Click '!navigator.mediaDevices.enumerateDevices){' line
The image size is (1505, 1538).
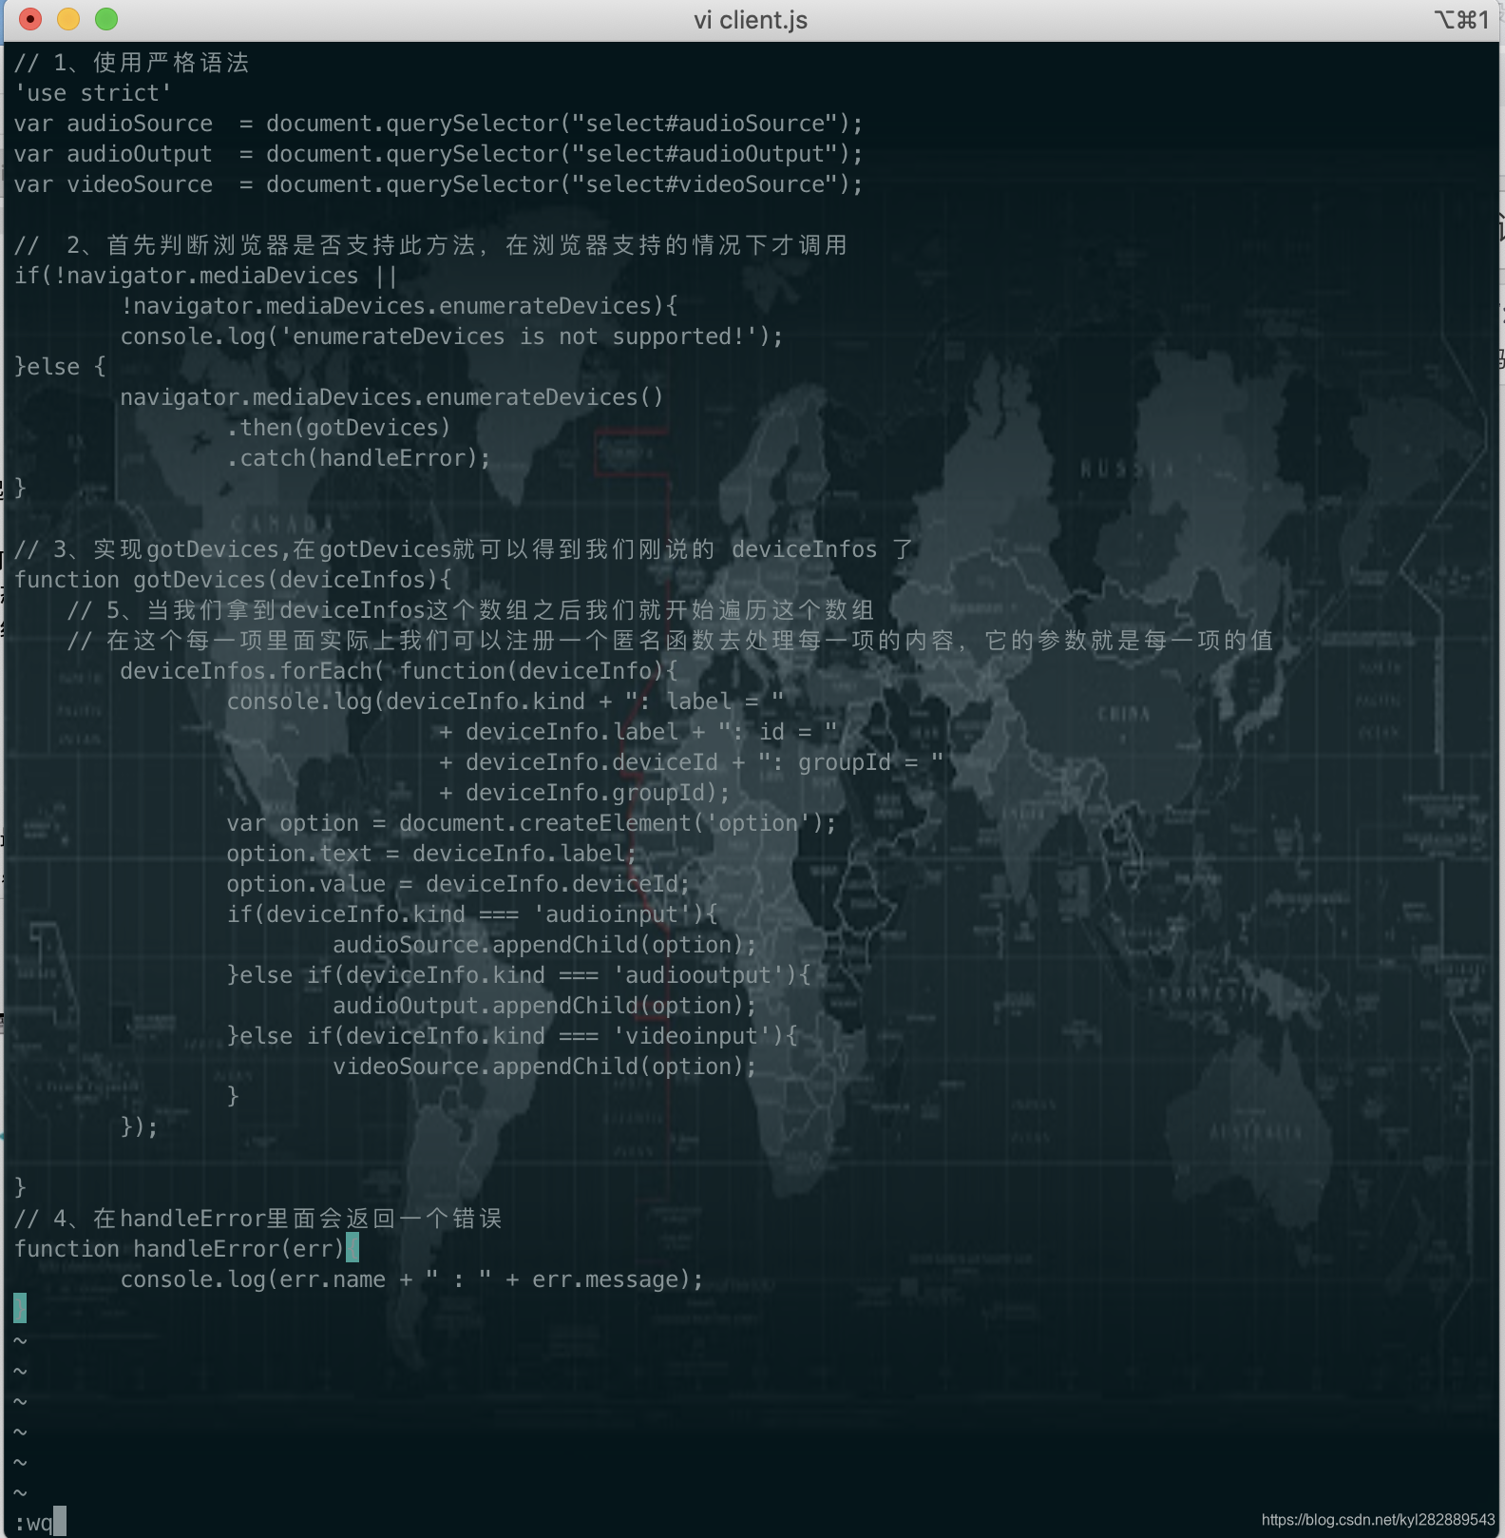[x=398, y=306]
